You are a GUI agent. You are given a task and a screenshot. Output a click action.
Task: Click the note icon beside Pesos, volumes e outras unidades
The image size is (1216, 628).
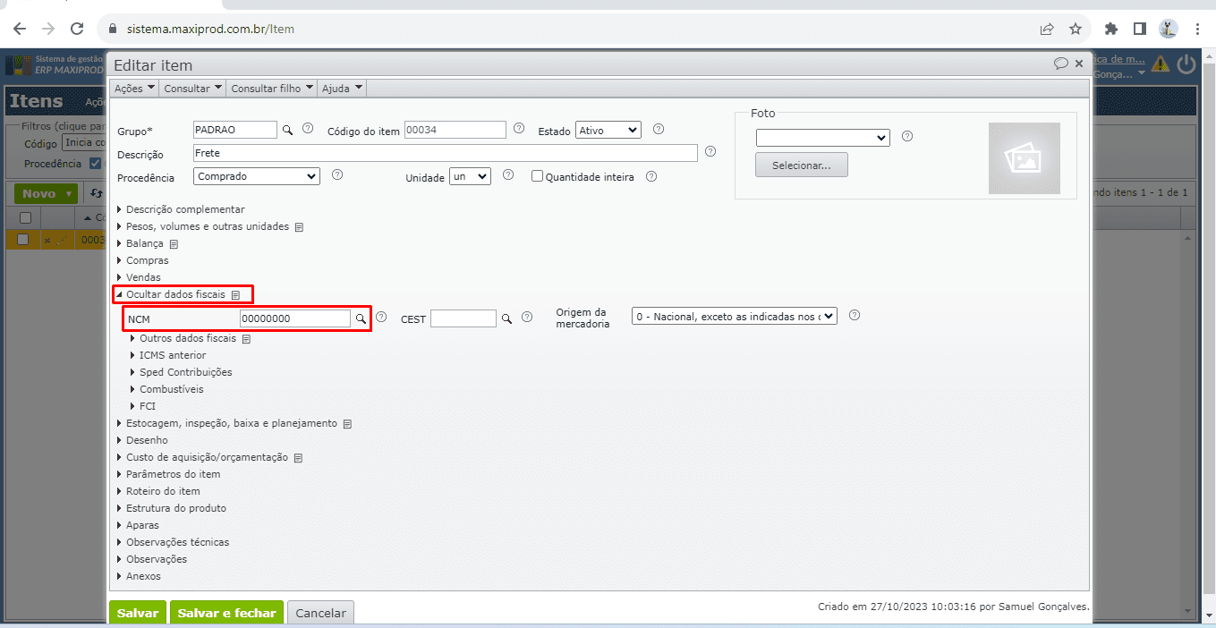[299, 227]
